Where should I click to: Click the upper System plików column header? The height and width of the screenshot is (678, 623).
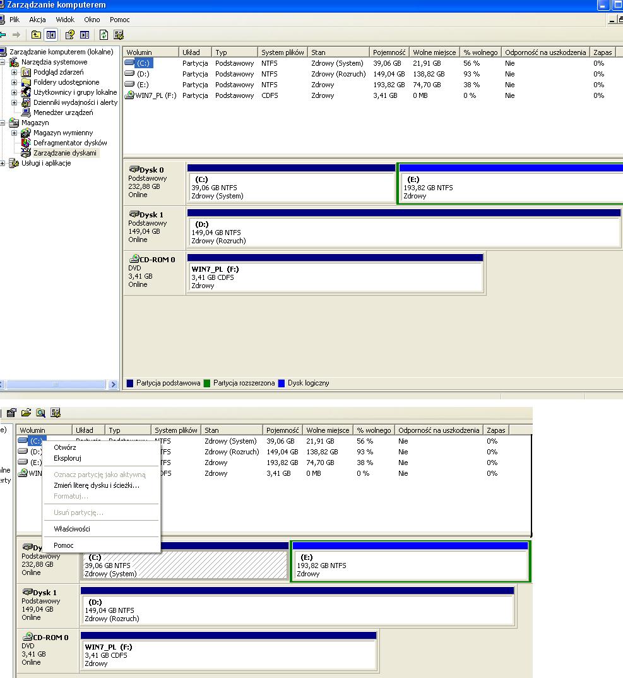(x=283, y=52)
